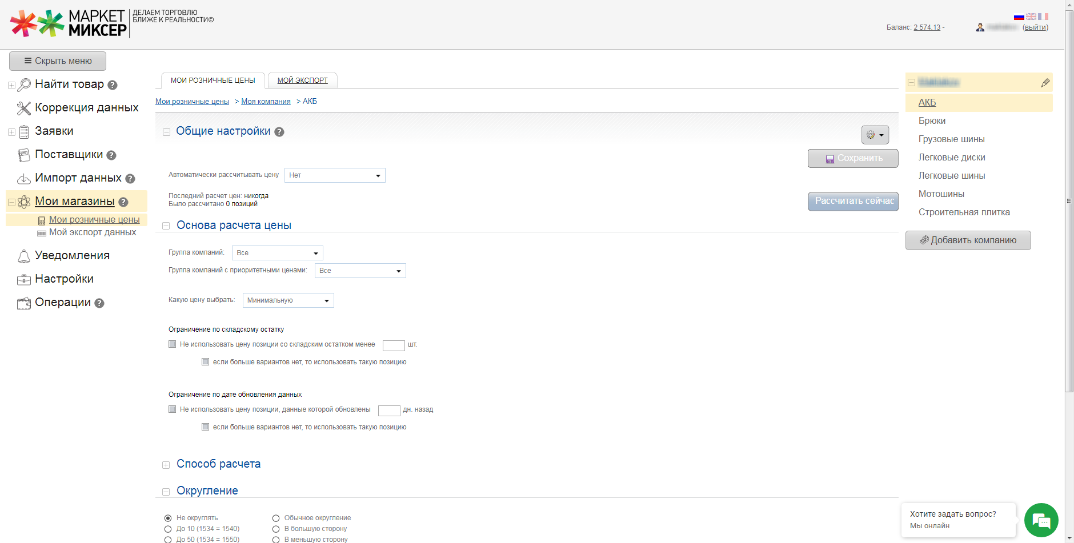
Task: Collapse the 'Округление' section
Action: 166,492
